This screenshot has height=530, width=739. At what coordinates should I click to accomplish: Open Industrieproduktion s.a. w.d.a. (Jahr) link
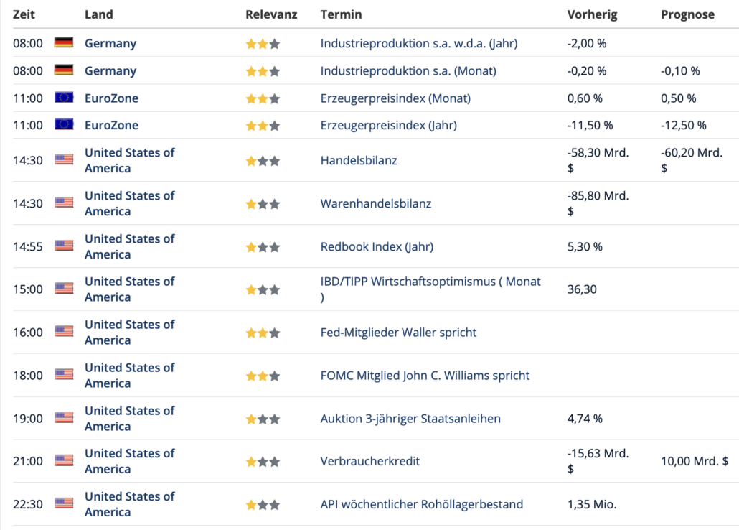point(418,43)
